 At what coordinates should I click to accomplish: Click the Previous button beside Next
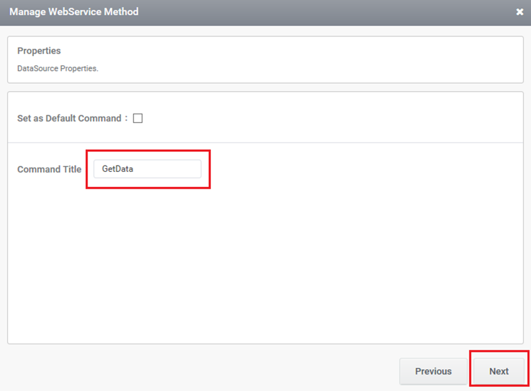(433, 371)
